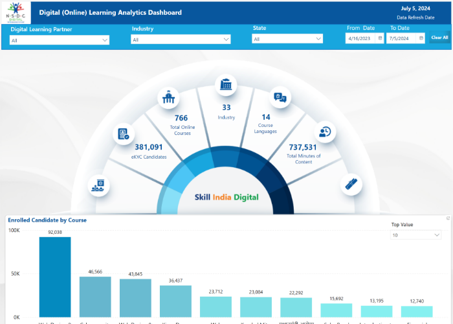Select the bar labeled 46,566
Image resolution: width=453 pixels, height=324 pixels.
(95, 297)
